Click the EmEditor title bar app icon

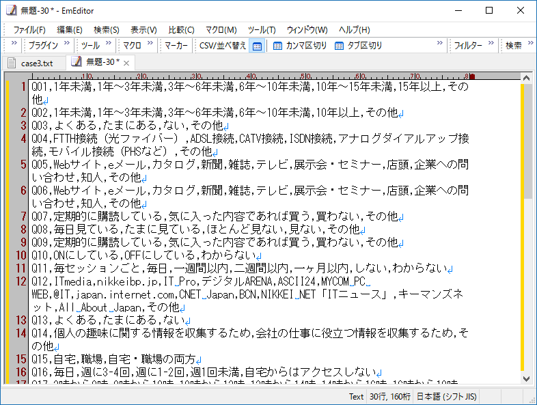(12, 10)
